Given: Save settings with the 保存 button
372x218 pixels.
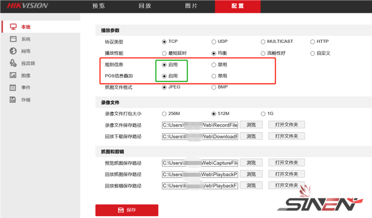Looking at the screenshot, I should (x=127, y=210).
